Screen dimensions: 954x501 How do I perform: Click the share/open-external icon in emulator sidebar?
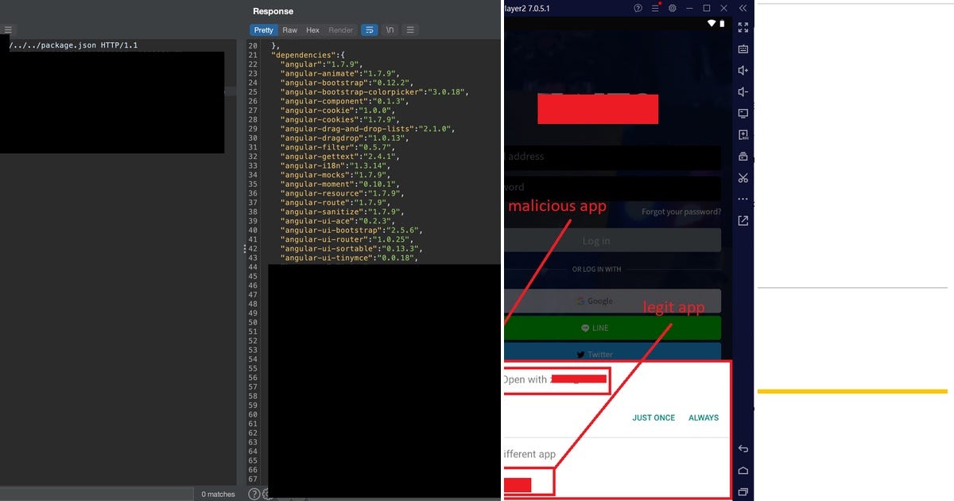(743, 220)
